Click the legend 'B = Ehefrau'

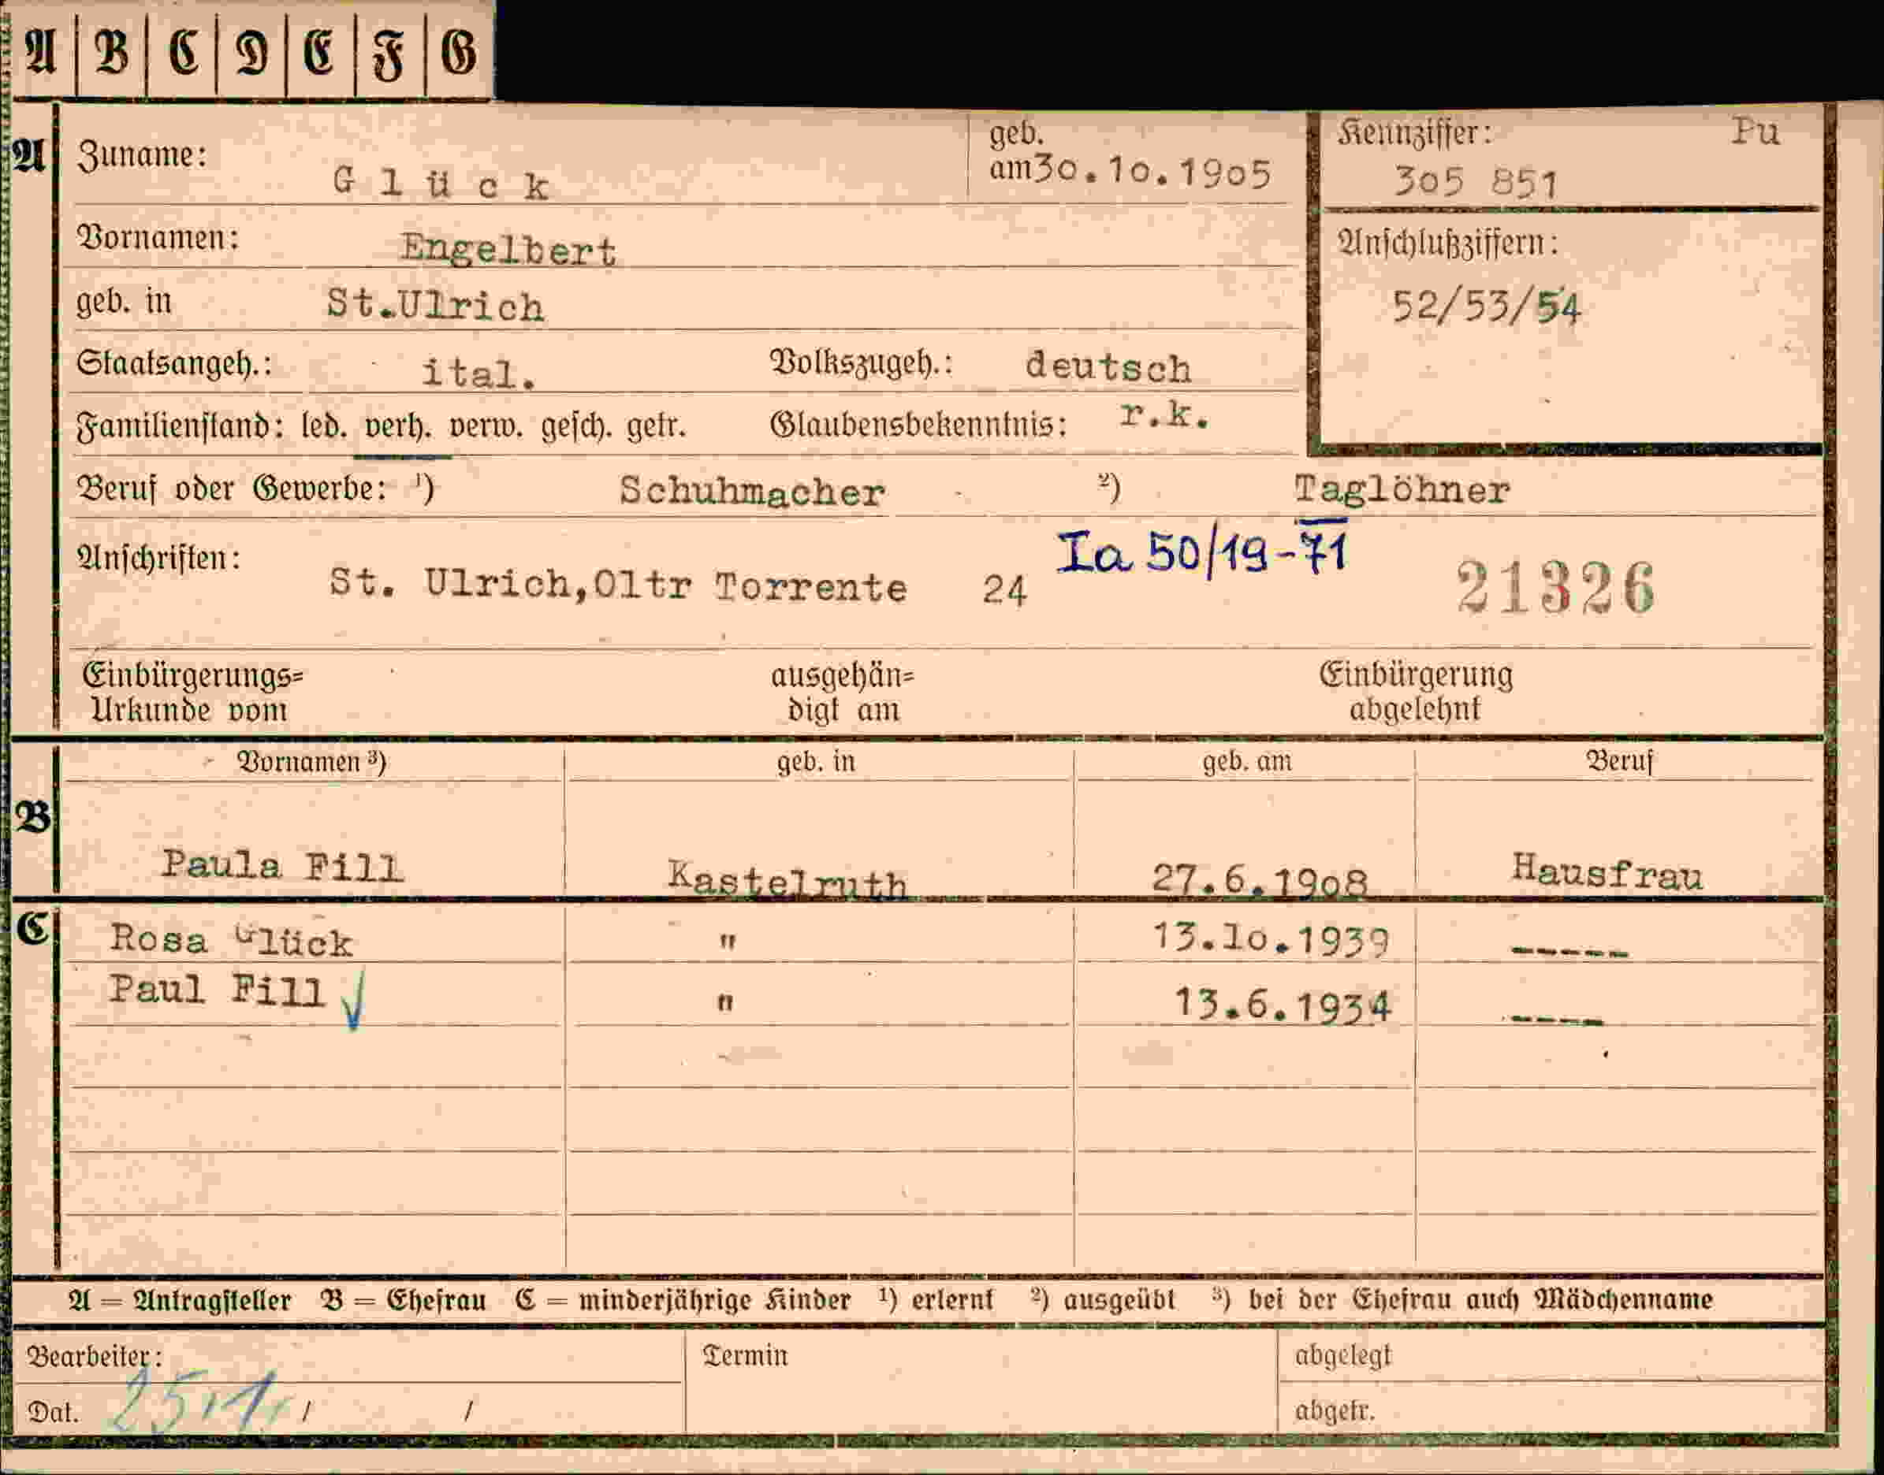click(404, 1301)
